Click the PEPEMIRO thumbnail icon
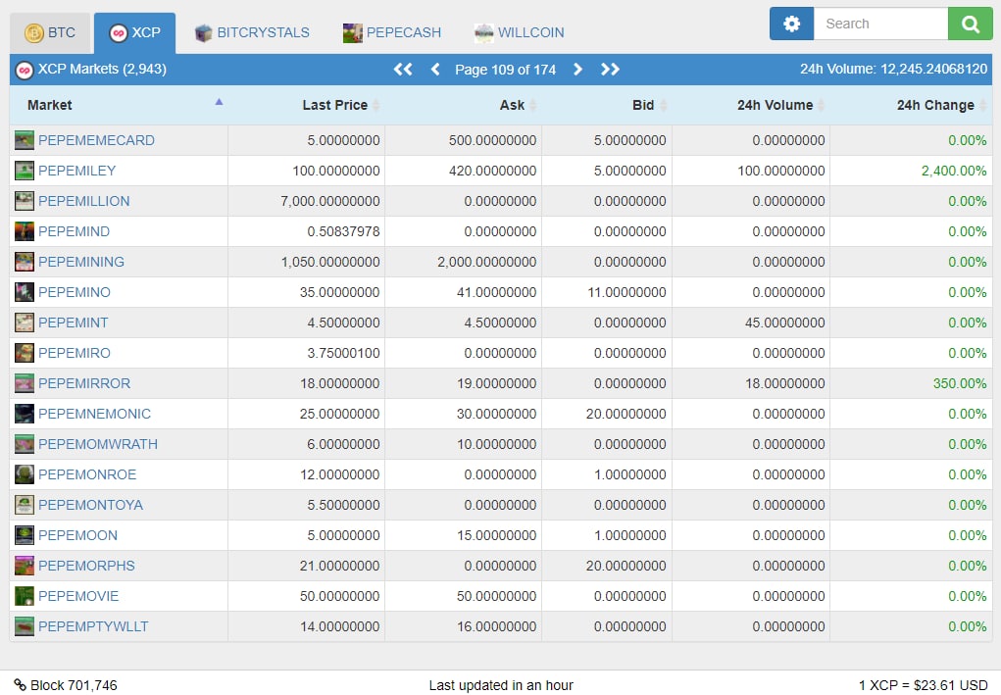The width and height of the screenshot is (1001, 695). [x=25, y=353]
